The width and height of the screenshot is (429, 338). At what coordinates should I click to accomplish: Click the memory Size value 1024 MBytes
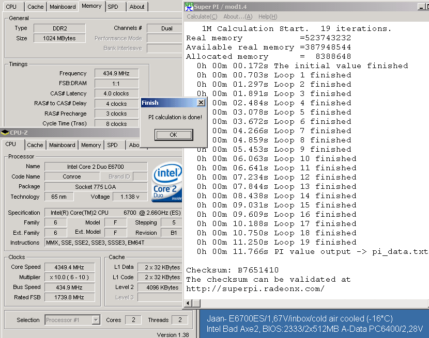click(x=59, y=38)
